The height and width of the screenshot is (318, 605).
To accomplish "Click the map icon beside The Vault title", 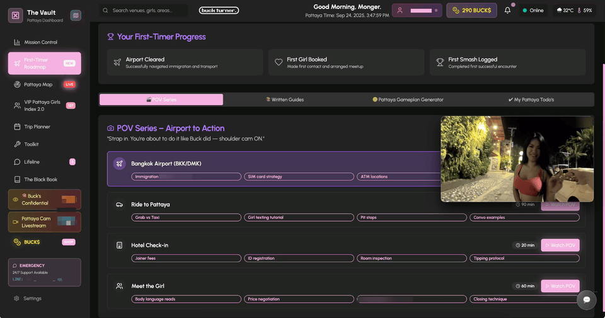I will [x=76, y=15].
